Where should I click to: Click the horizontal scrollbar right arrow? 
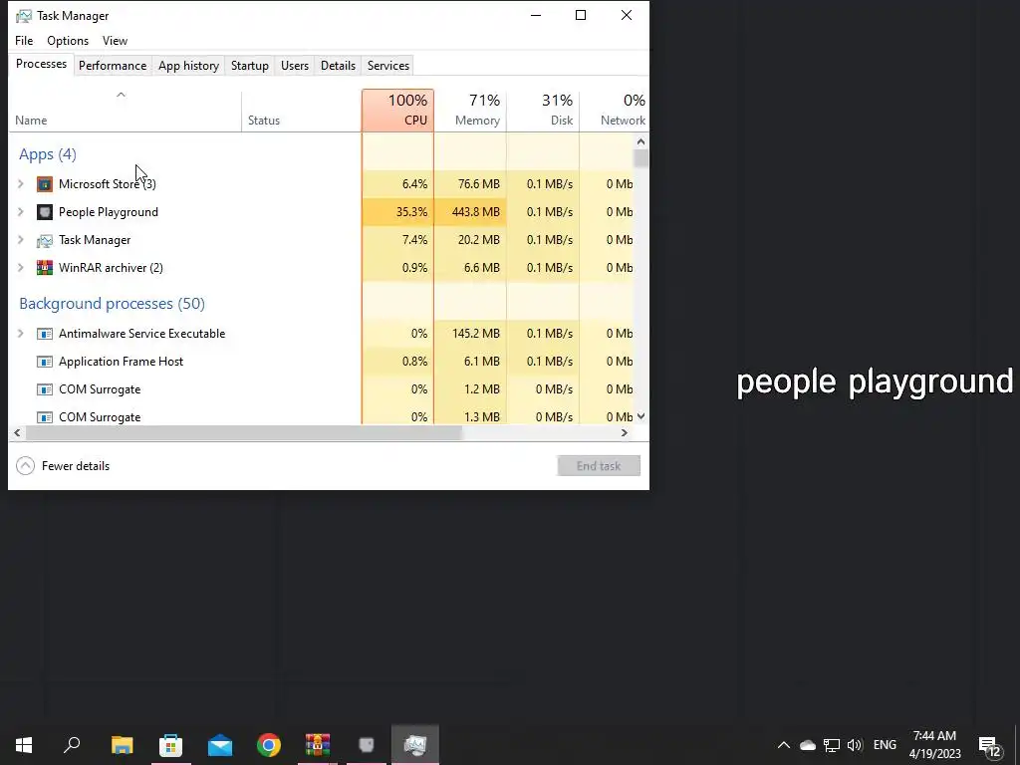[625, 433]
